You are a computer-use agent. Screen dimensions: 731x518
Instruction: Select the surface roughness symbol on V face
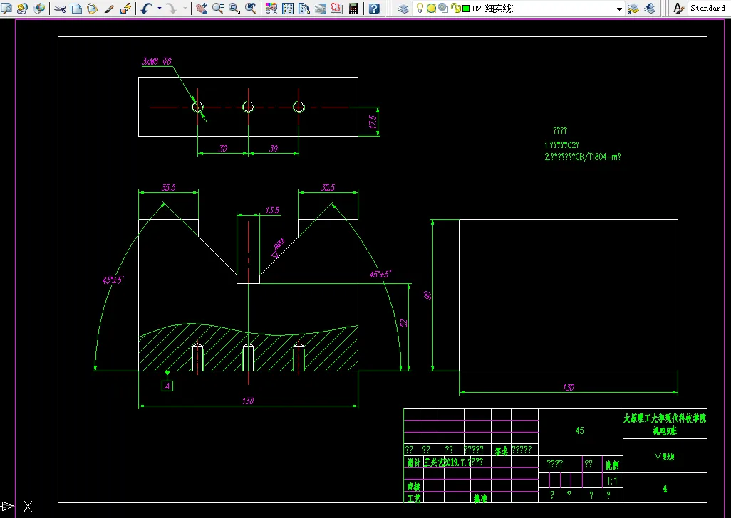(x=278, y=248)
